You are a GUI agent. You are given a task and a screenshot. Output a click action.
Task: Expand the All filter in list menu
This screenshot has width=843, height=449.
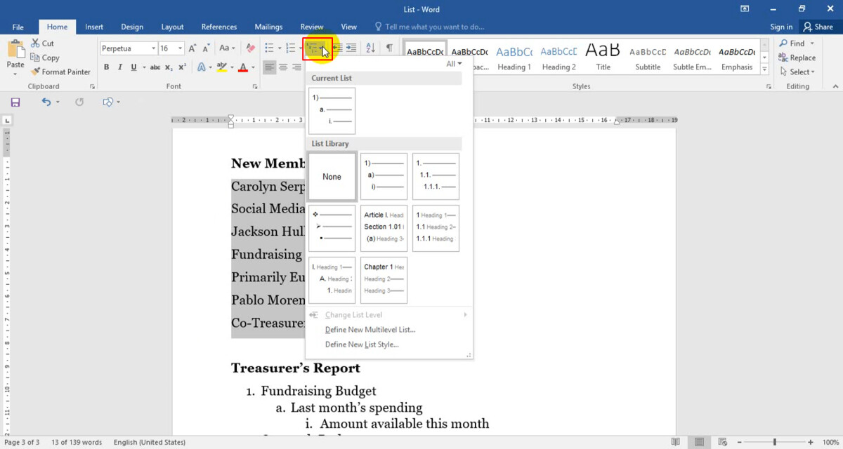pos(455,64)
